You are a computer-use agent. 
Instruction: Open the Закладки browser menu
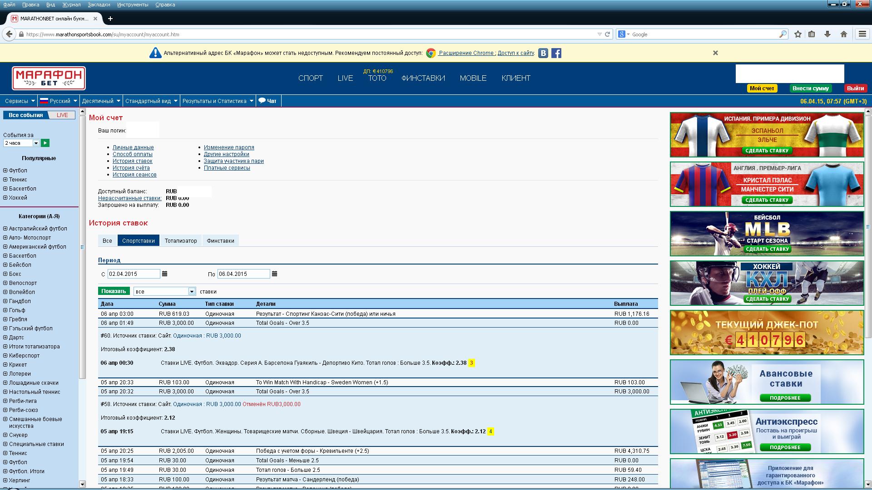[x=99, y=5]
